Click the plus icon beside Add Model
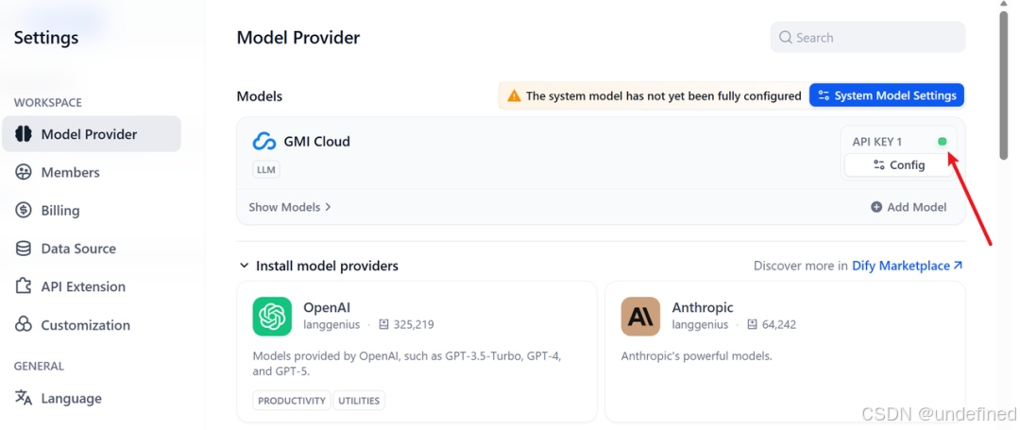Viewport: 1020px width, 430px height. (x=876, y=207)
